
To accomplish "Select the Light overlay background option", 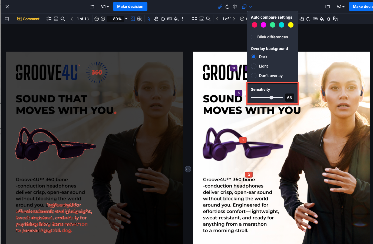I will pos(254,66).
